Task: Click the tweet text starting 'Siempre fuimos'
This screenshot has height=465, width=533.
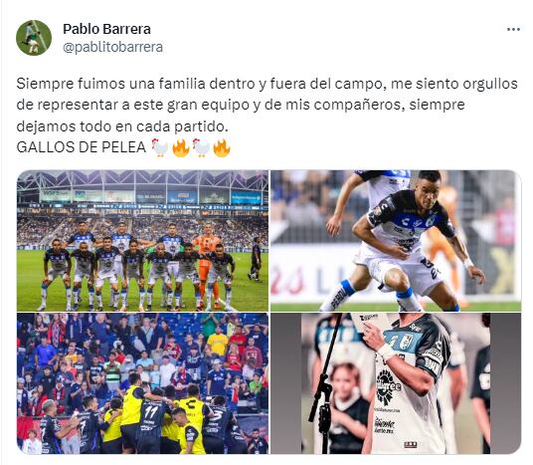Action: pos(266,105)
